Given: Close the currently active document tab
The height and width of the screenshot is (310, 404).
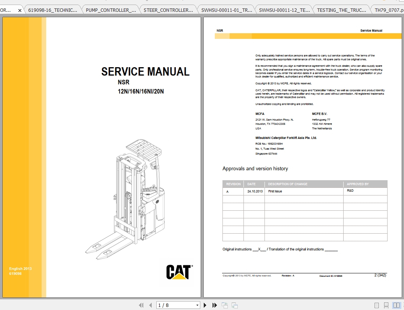Looking at the screenshot, I should (x=20, y=10).
